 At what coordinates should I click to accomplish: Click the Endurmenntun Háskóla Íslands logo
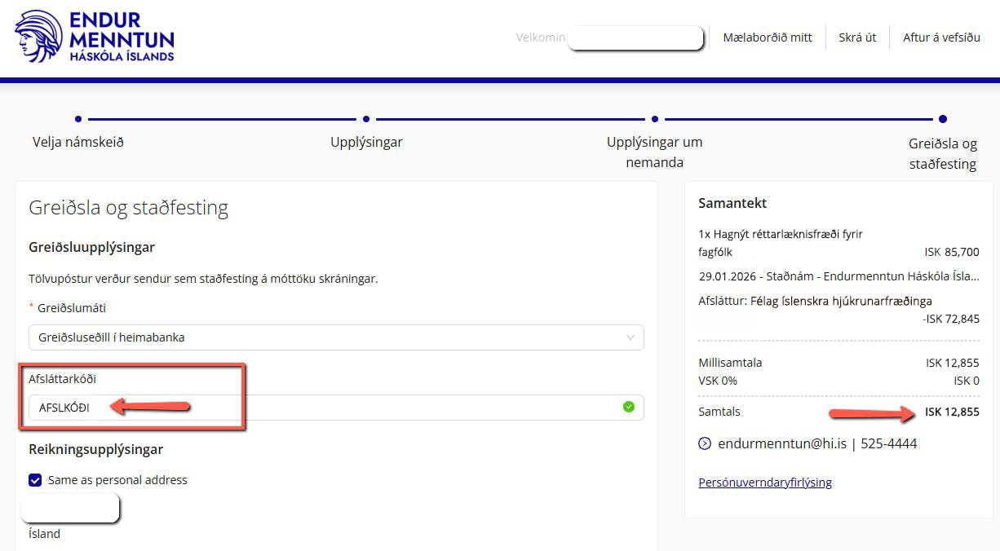tap(95, 37)
